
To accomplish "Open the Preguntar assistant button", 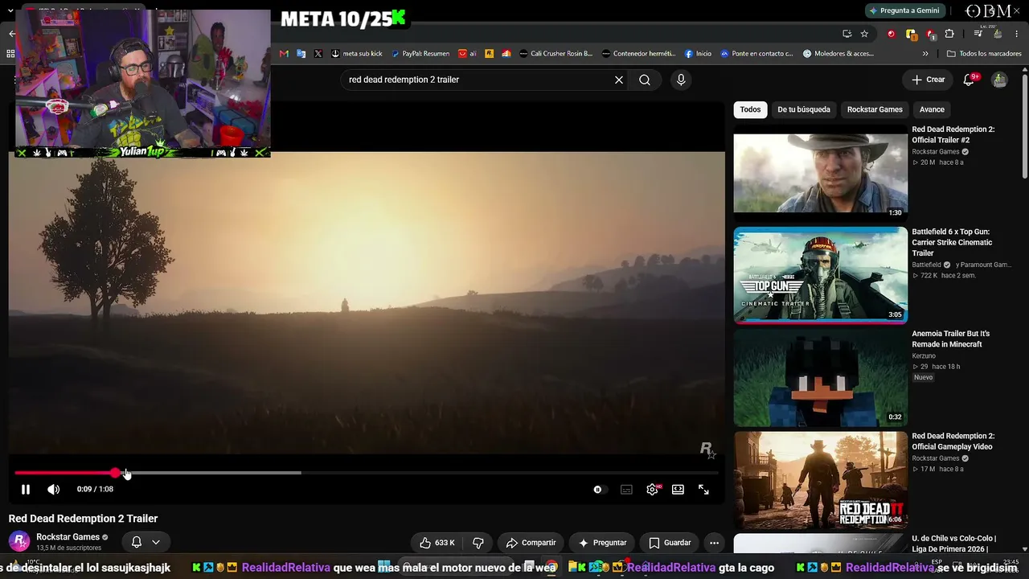I will pos(602,543).
